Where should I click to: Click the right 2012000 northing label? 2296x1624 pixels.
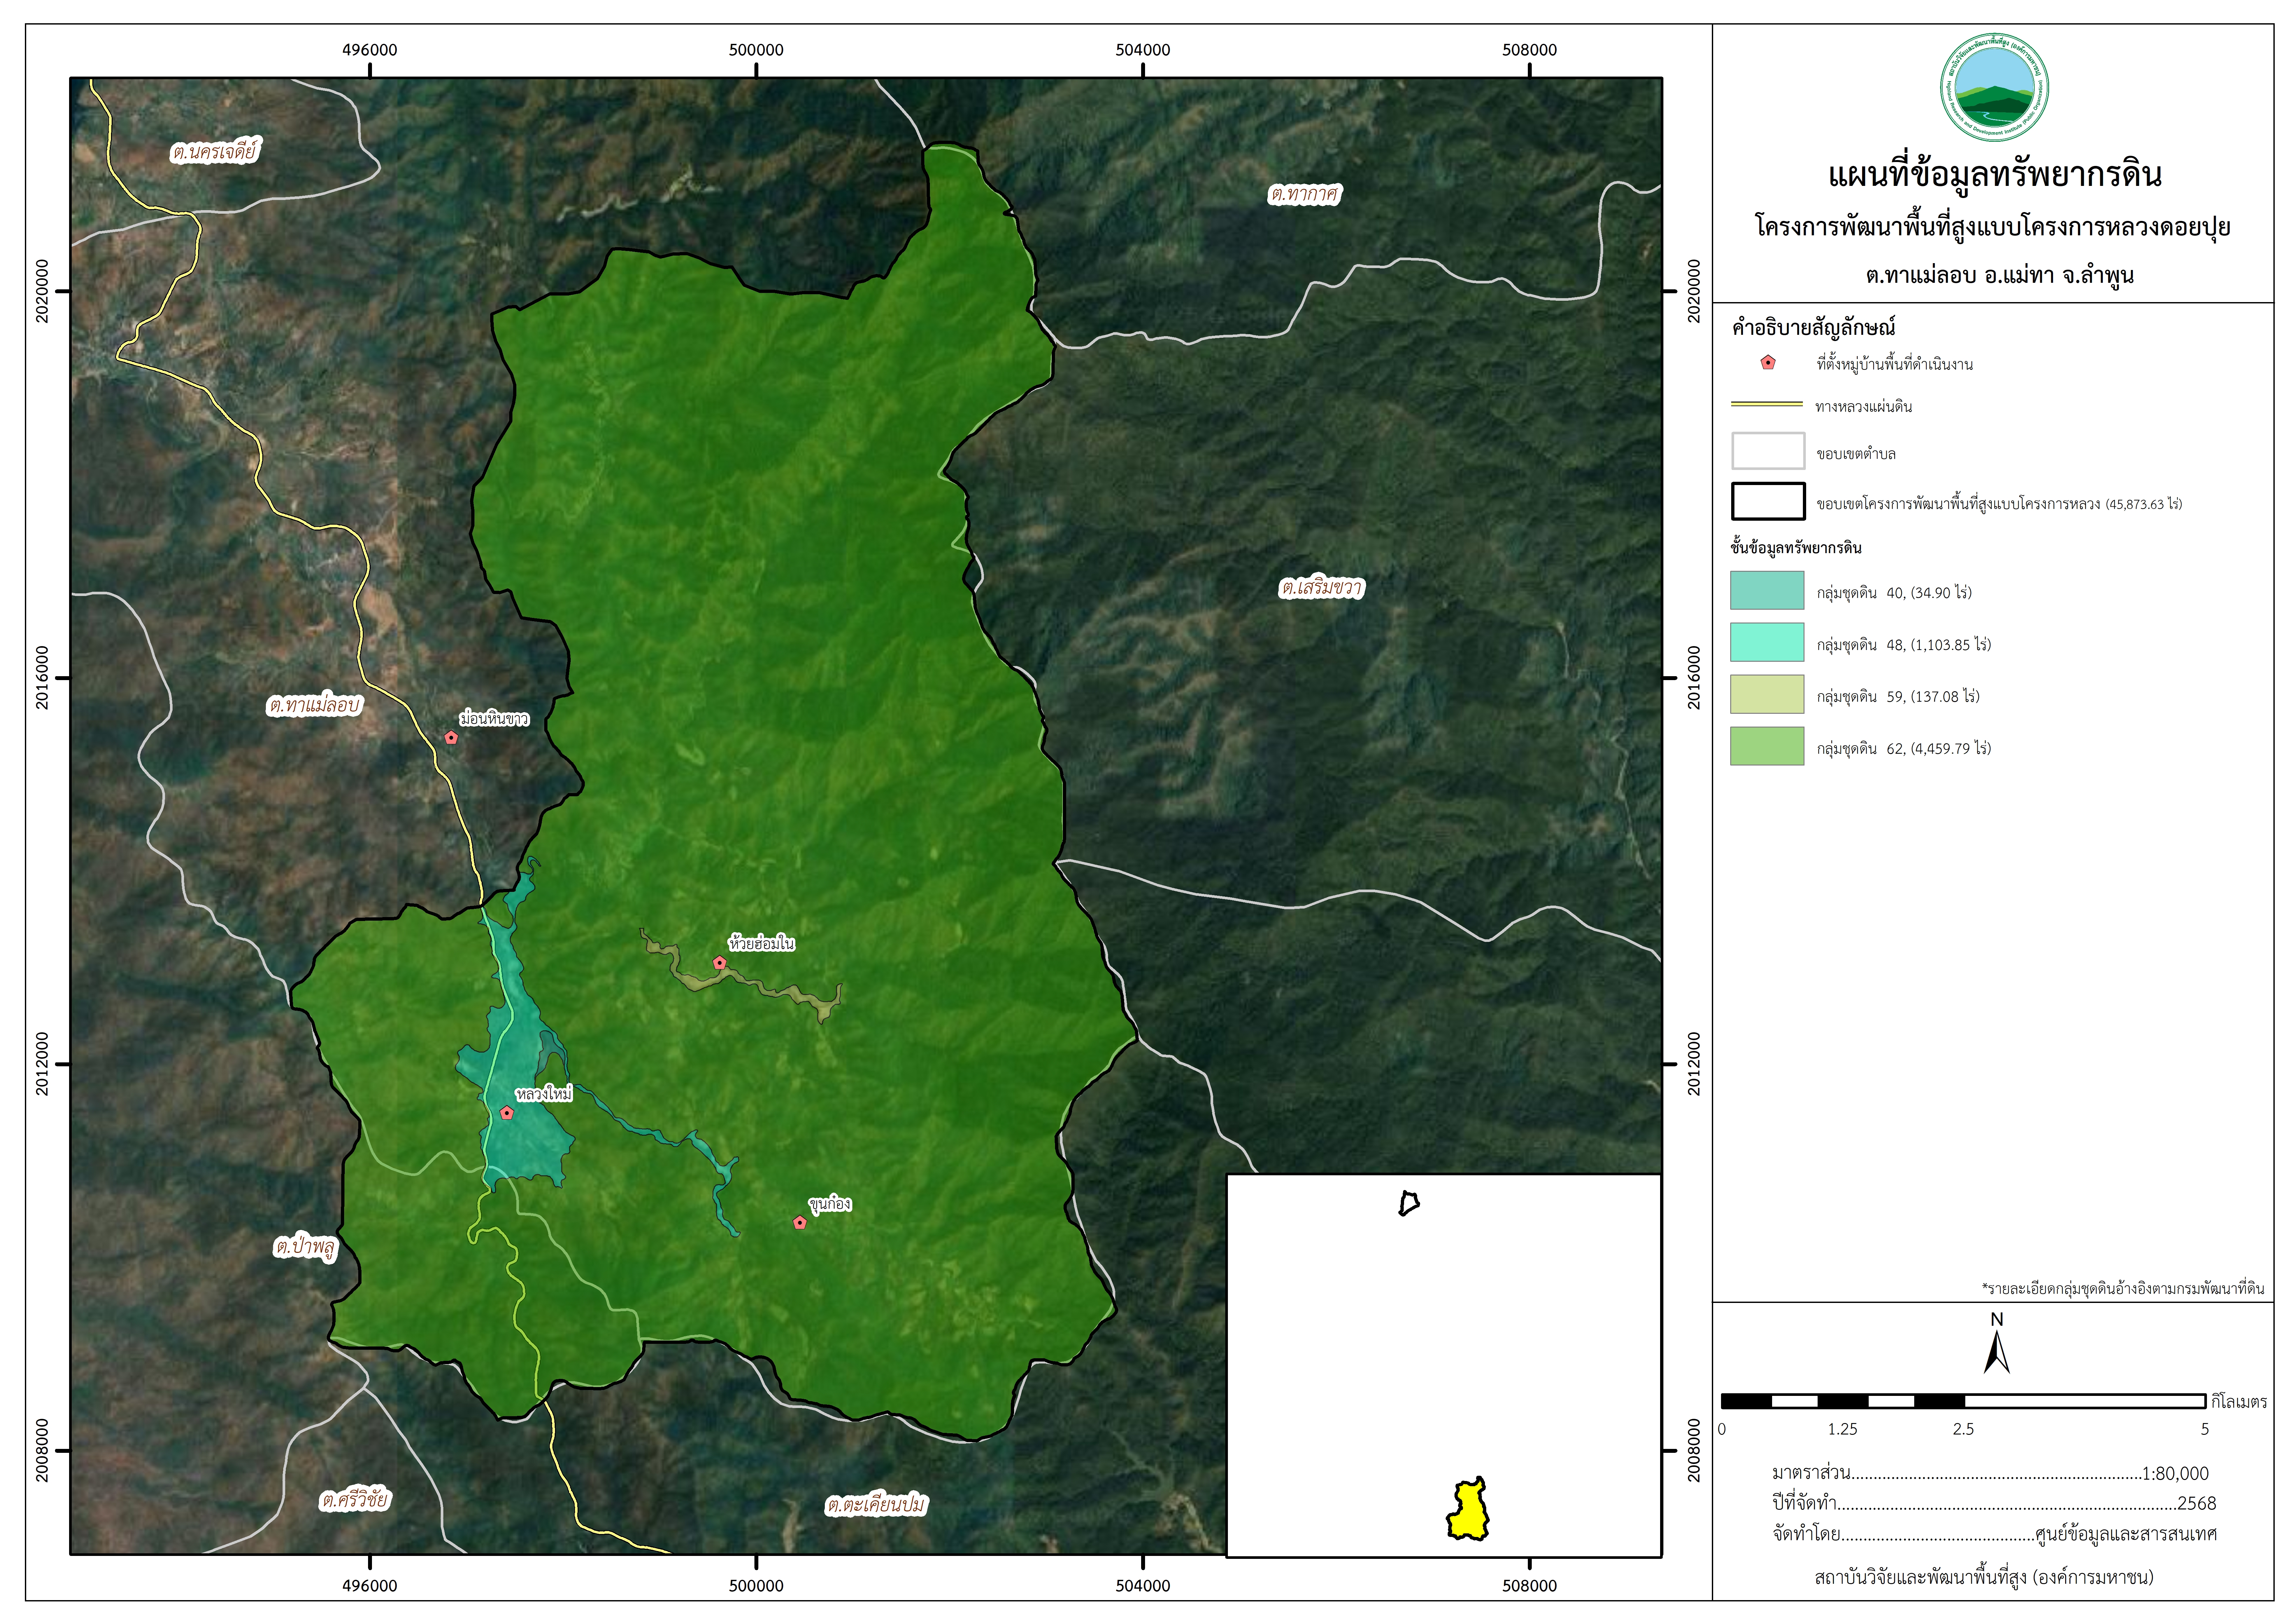click(1694, 1064)
